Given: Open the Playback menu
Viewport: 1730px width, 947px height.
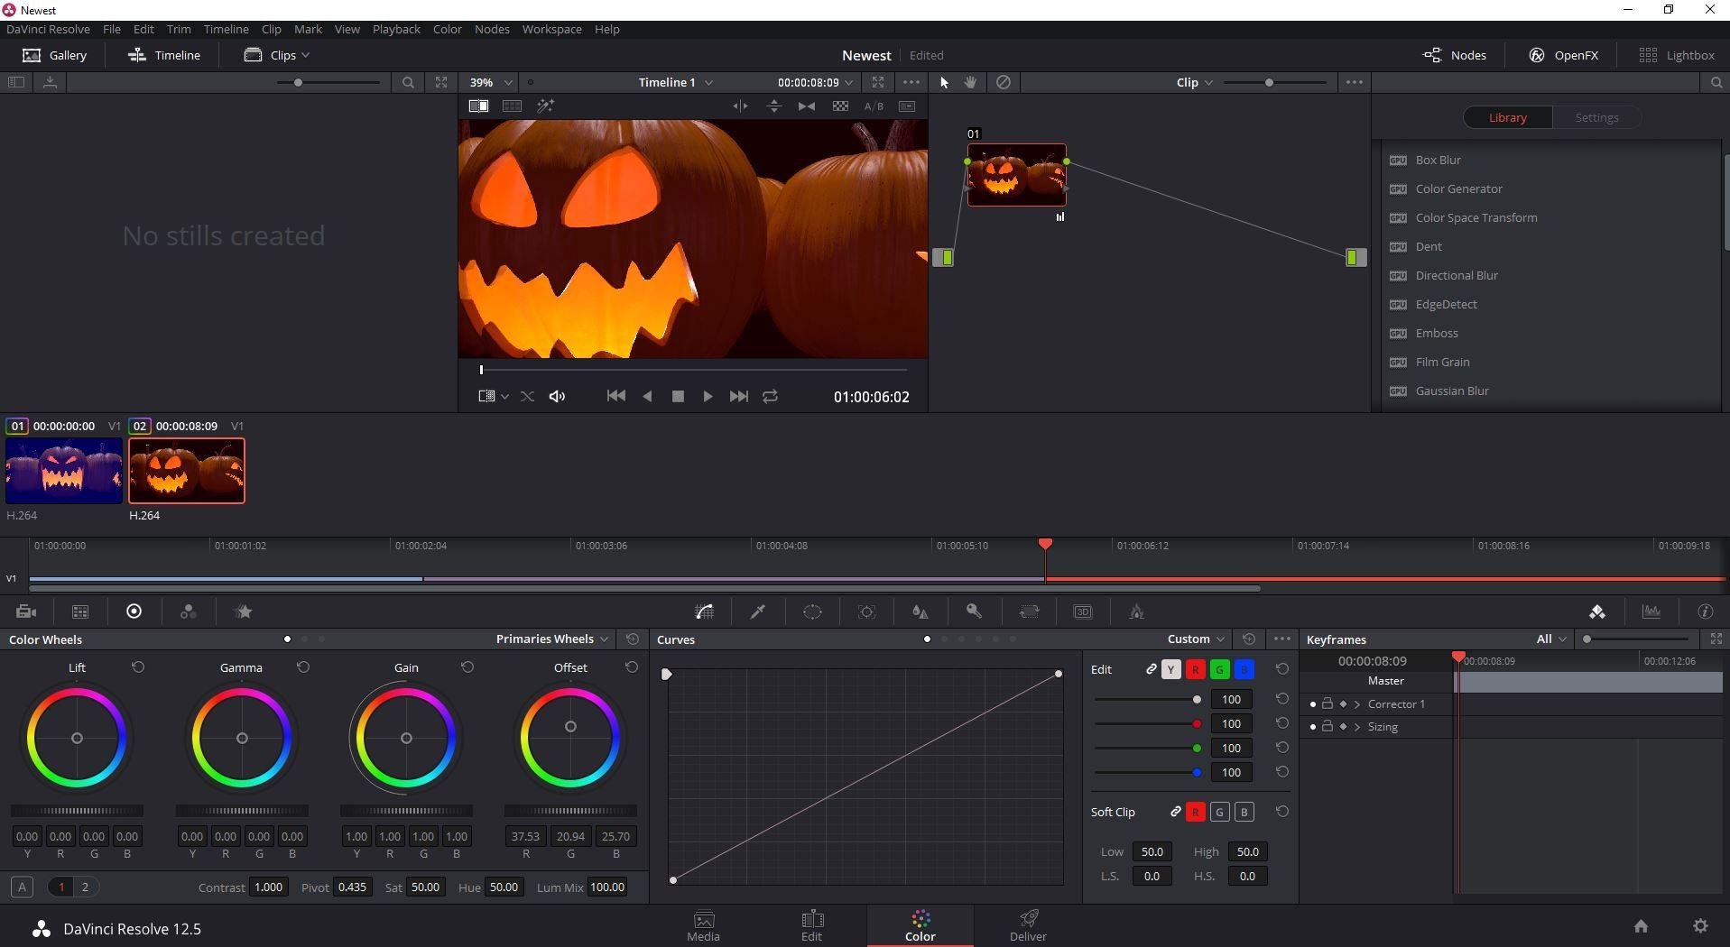Looking at the screenshot, I should (x=396, y=29).
